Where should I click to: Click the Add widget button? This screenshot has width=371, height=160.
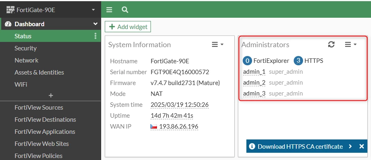(x=128, y=27)
